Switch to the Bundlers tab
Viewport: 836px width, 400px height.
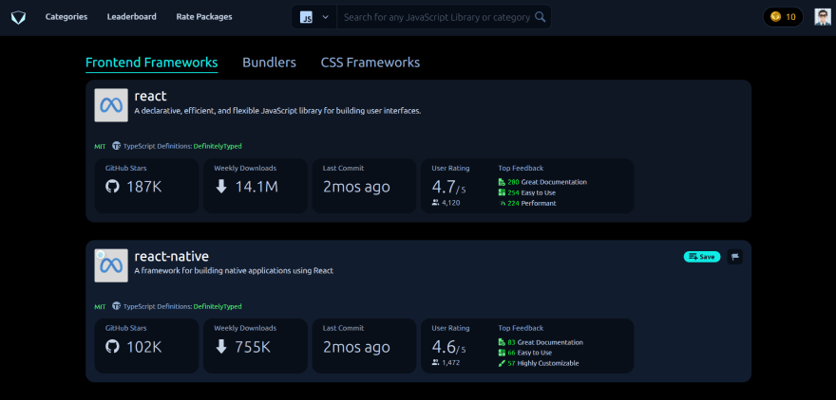click(x=269, y=63)
